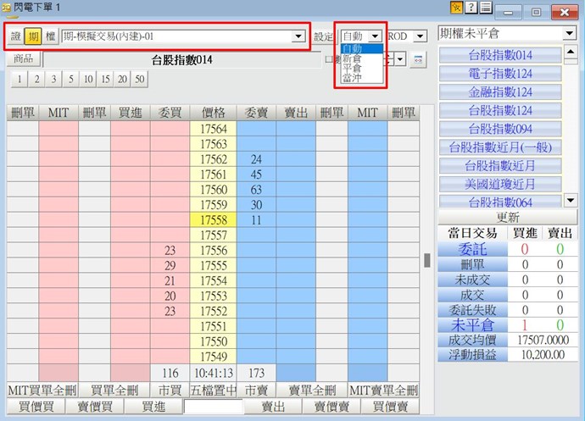Image resolution: width=585 pixels, height=421 pixels.
Task: Open the trading account dropdown
Action: (x=298, y=36)
